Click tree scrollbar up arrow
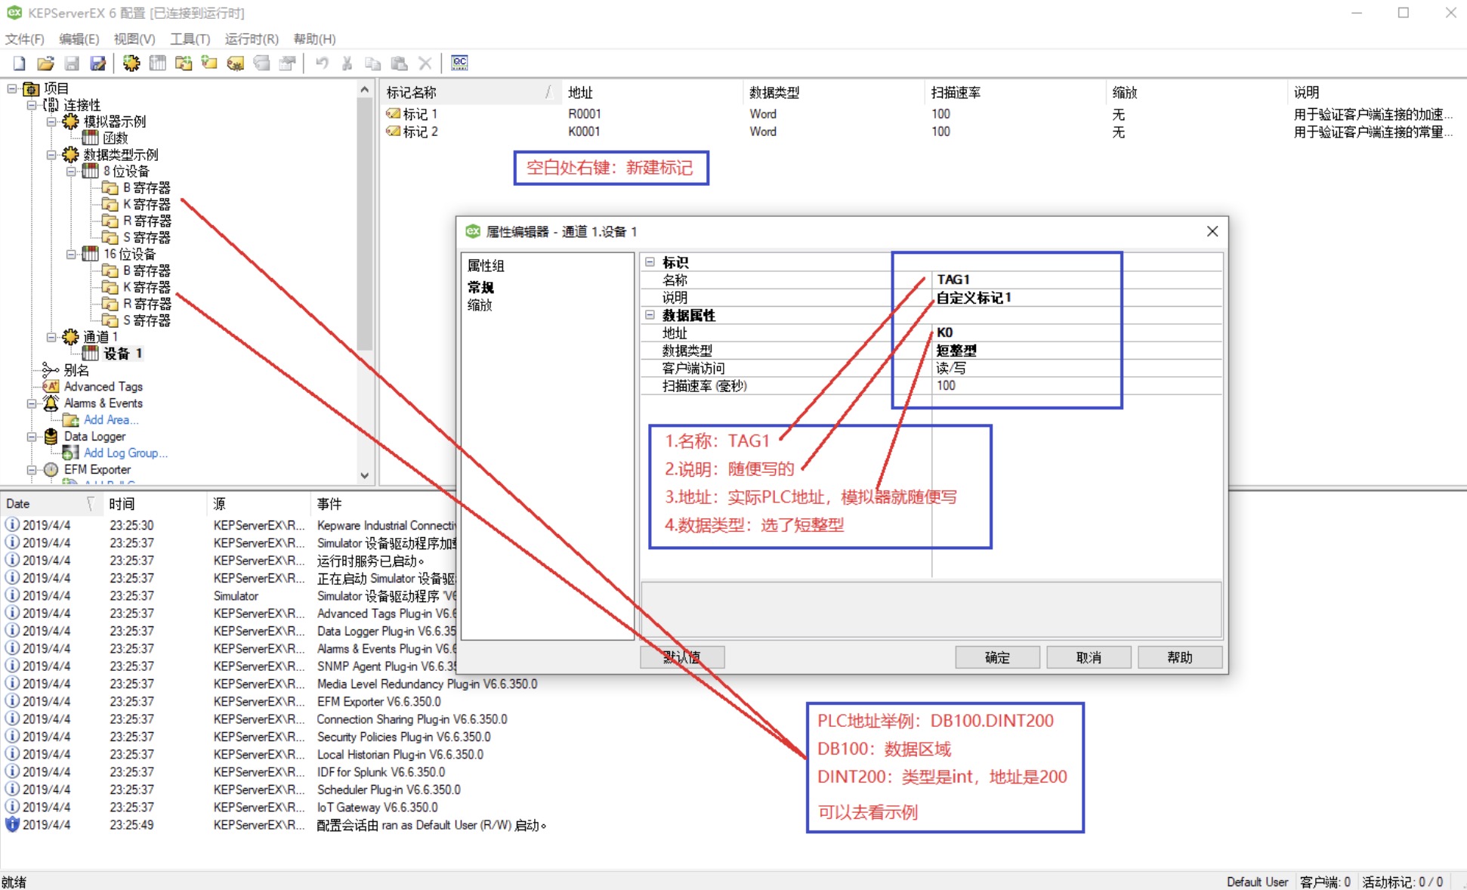 pos(365,89)
